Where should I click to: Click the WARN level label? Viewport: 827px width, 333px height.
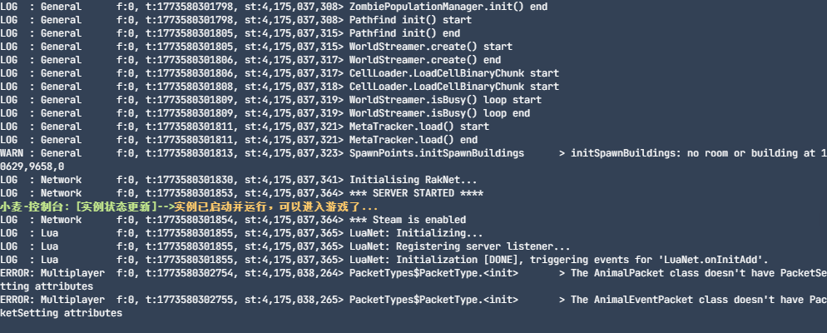[x=13, y=153]
